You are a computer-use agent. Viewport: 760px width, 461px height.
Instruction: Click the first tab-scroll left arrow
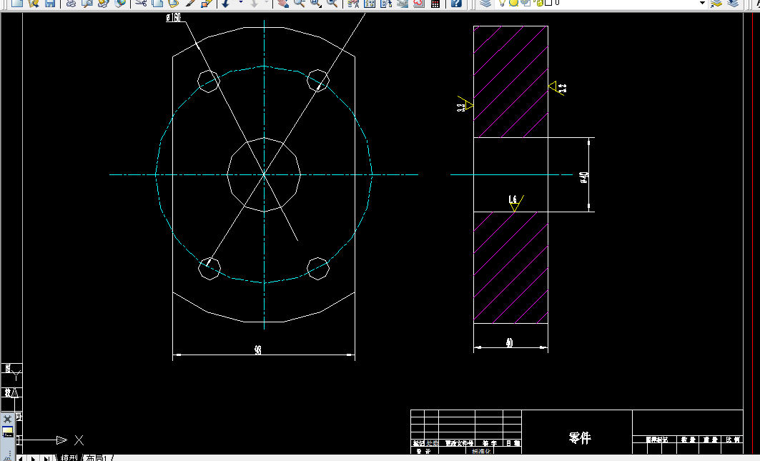pos(20,458)
